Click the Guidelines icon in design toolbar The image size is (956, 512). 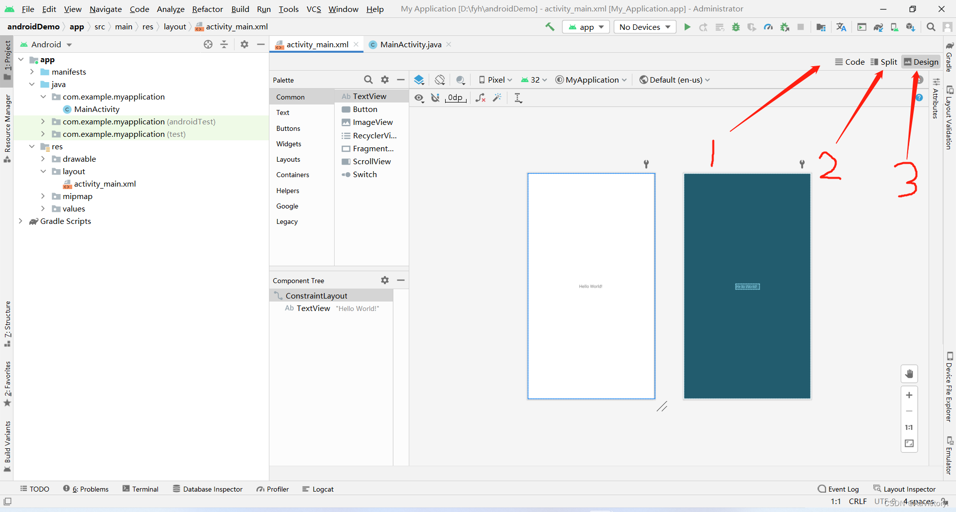(518, 98)
